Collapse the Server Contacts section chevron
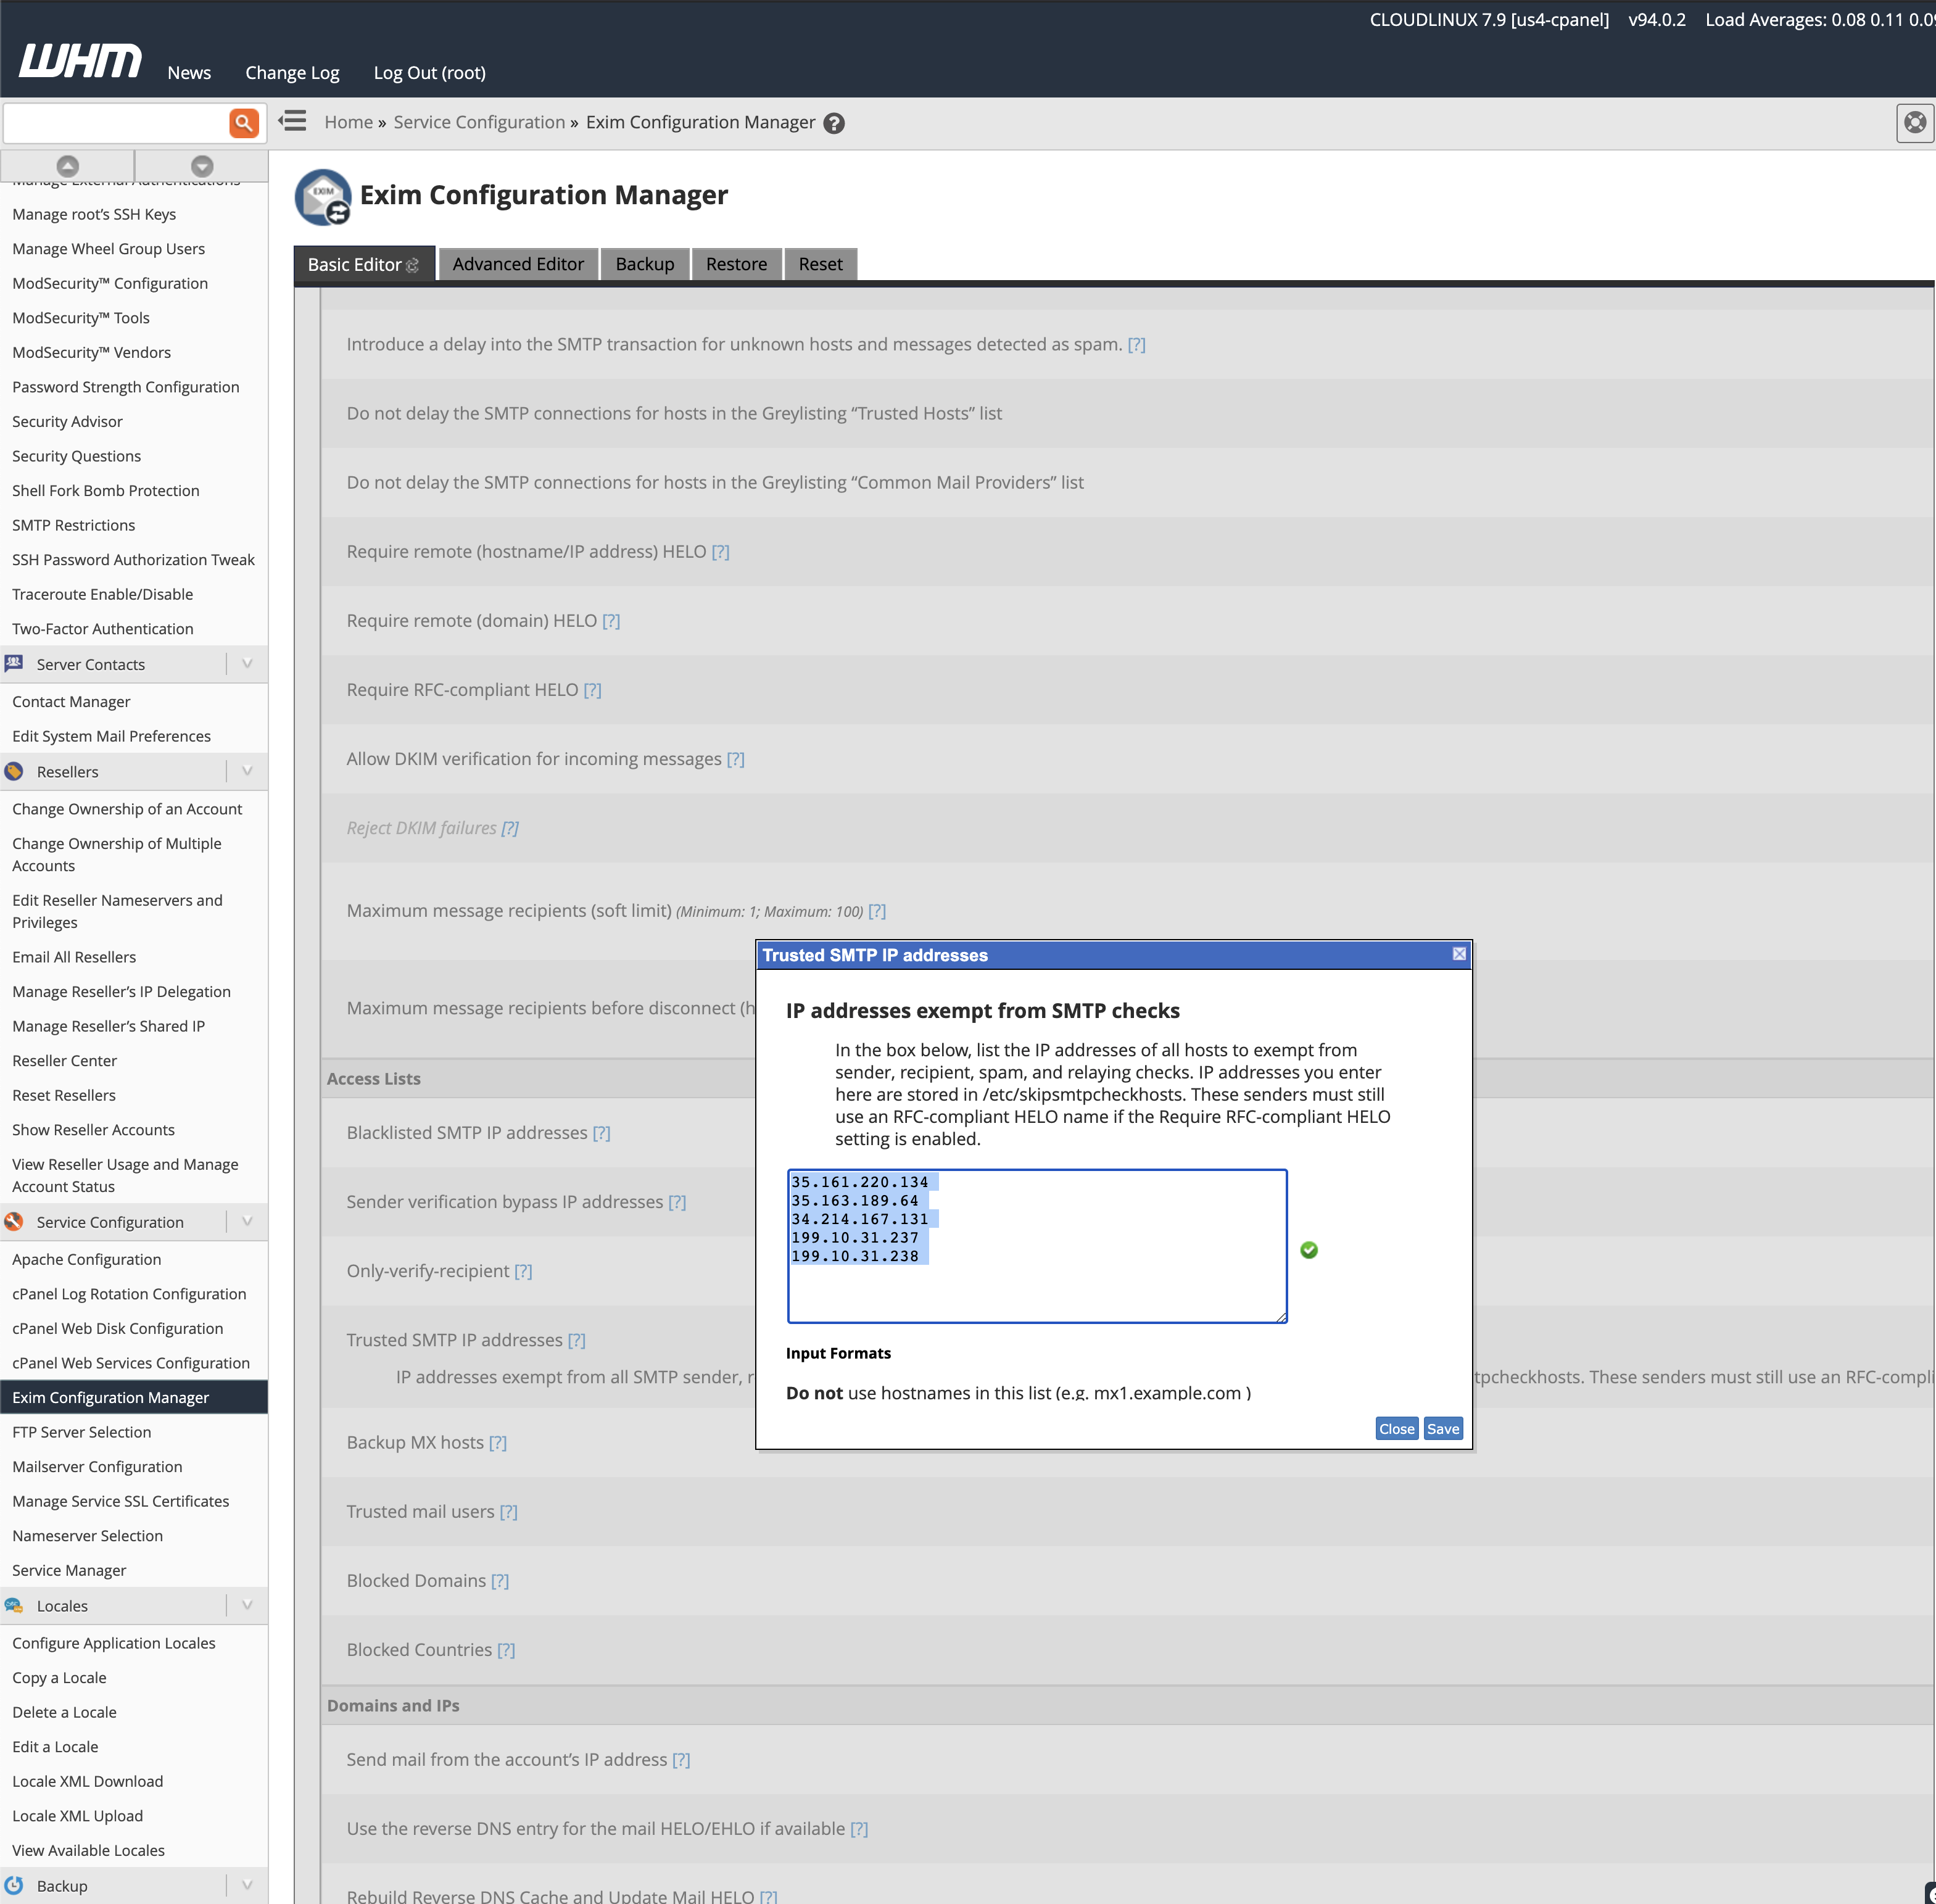 pos(246,663)
